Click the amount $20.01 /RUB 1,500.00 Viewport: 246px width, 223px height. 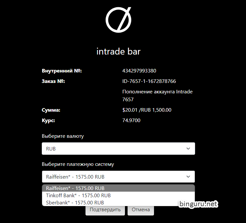[x=147, y=110]
